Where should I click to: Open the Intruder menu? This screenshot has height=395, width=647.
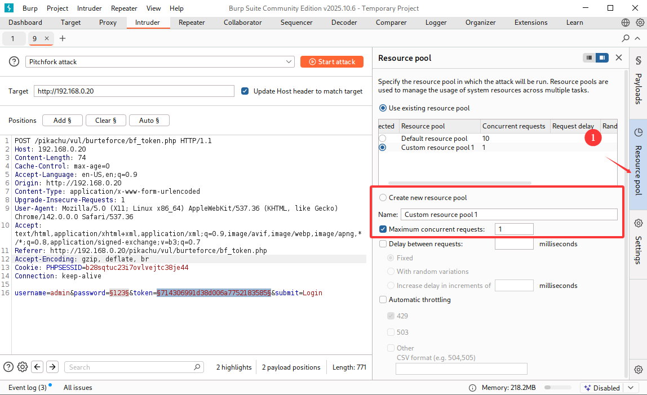[89, 8]
